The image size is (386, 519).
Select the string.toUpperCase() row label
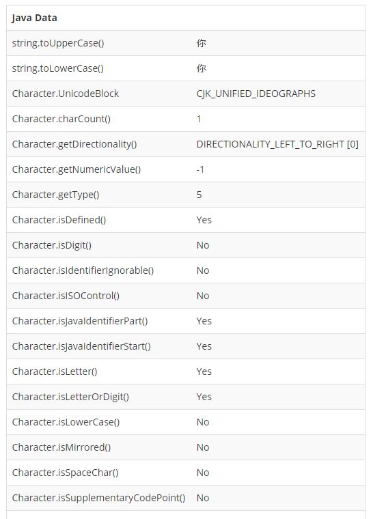tap(58, 43)
